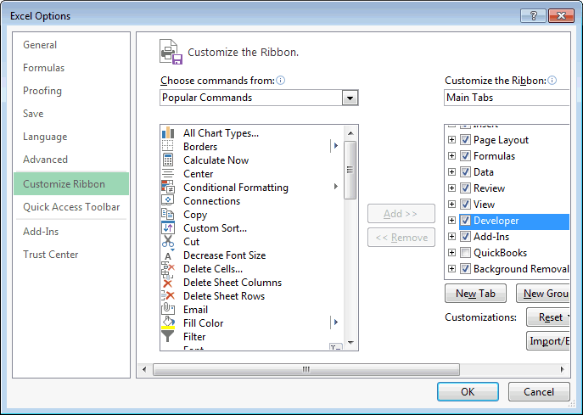Image resolution: width=583 pixels, height=415 pixels.
Task: Click the Decrease Font Size icon
Action: tap(168, 255)
